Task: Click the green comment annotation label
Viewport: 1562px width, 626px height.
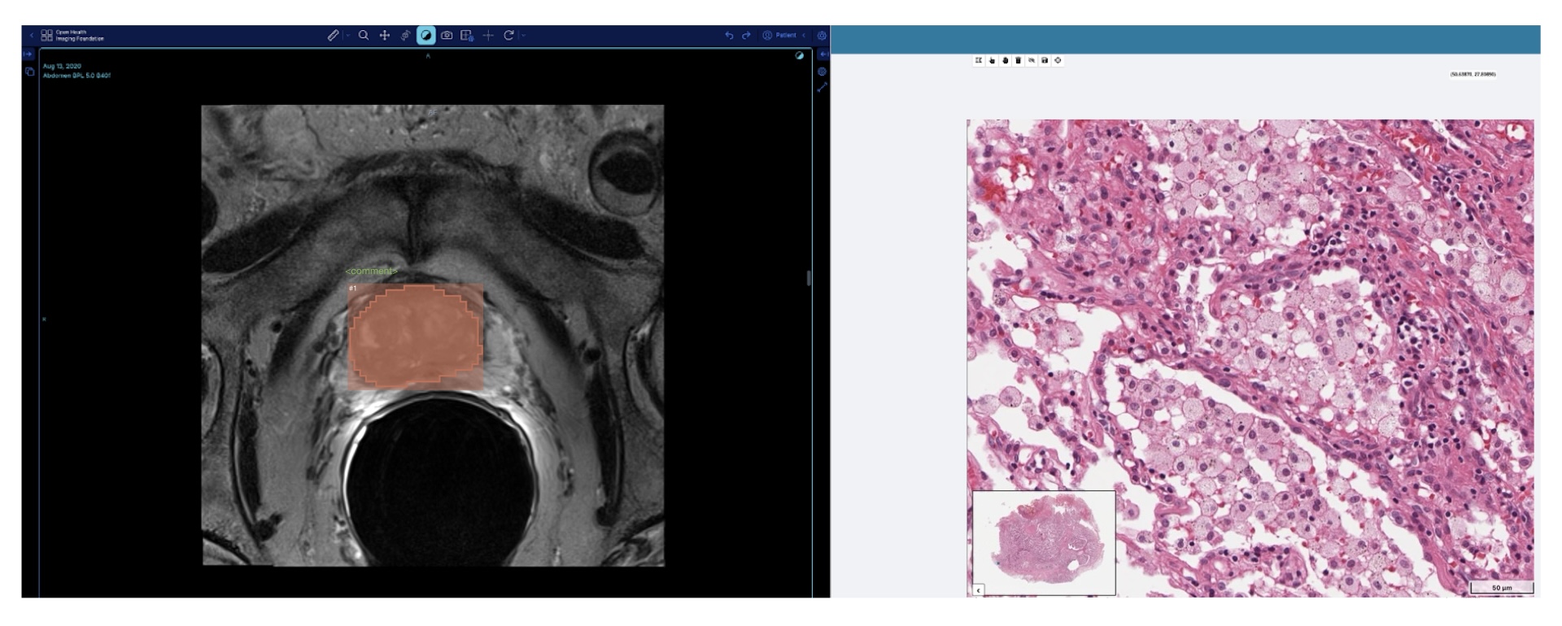Action: coord(371,271)
